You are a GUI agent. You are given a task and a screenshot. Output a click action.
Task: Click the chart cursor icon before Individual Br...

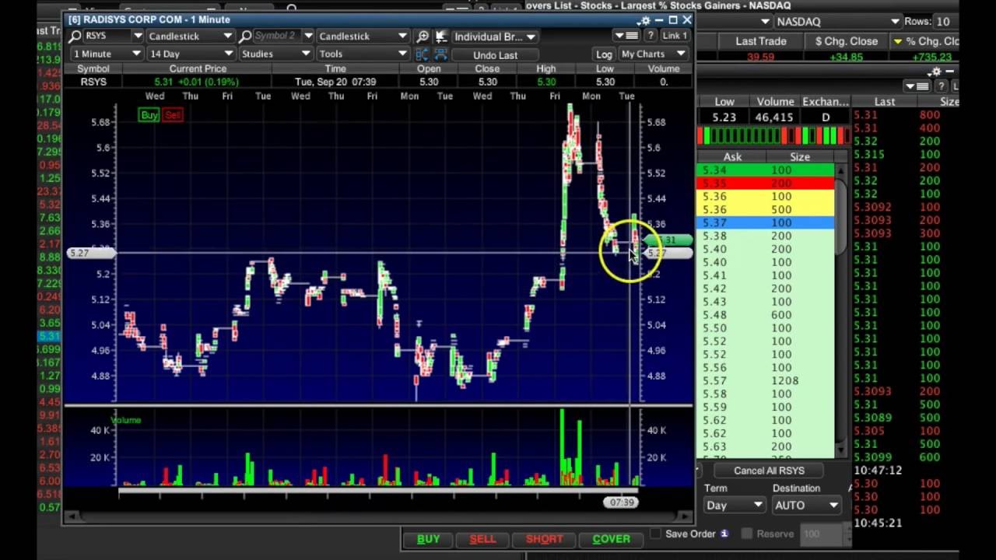(441, 36)
